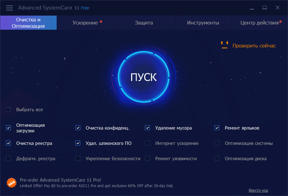Screen dimensions: 288x196
Task: Enable Оптимизация системы checkbox
Action: pos(217,143)
